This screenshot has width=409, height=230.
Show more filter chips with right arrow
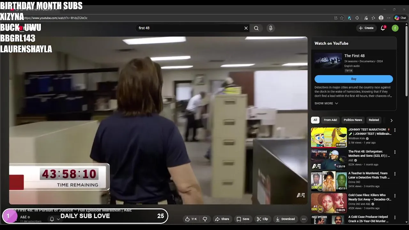point(391,120)
